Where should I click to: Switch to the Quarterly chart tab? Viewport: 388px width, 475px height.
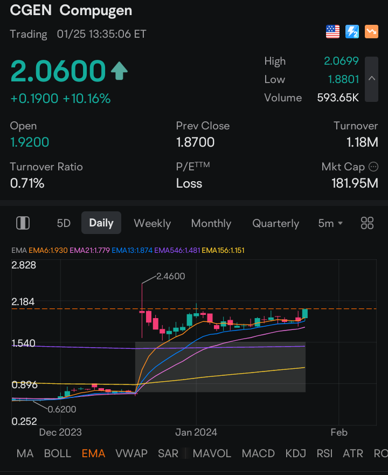point(275,223)
